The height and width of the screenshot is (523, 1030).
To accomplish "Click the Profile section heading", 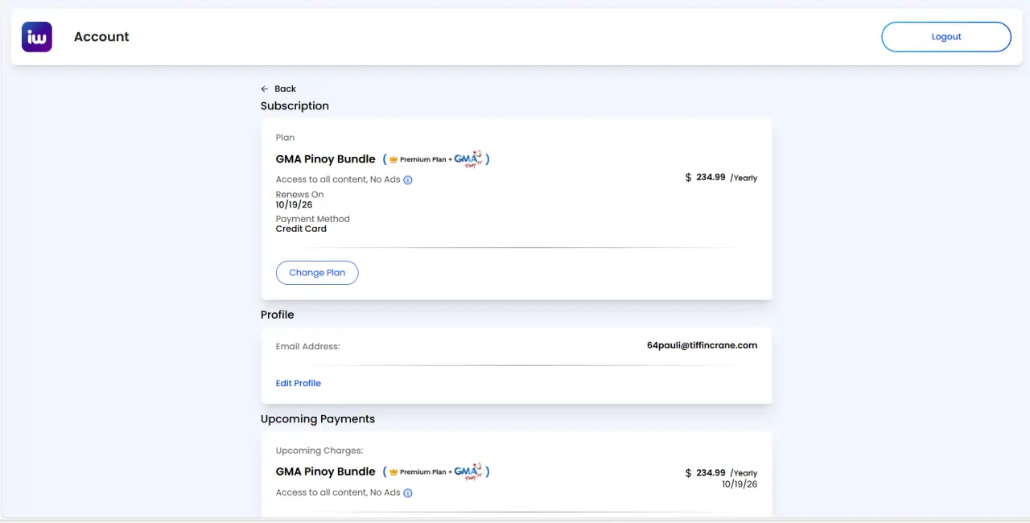I will click(x=278, y=315).
